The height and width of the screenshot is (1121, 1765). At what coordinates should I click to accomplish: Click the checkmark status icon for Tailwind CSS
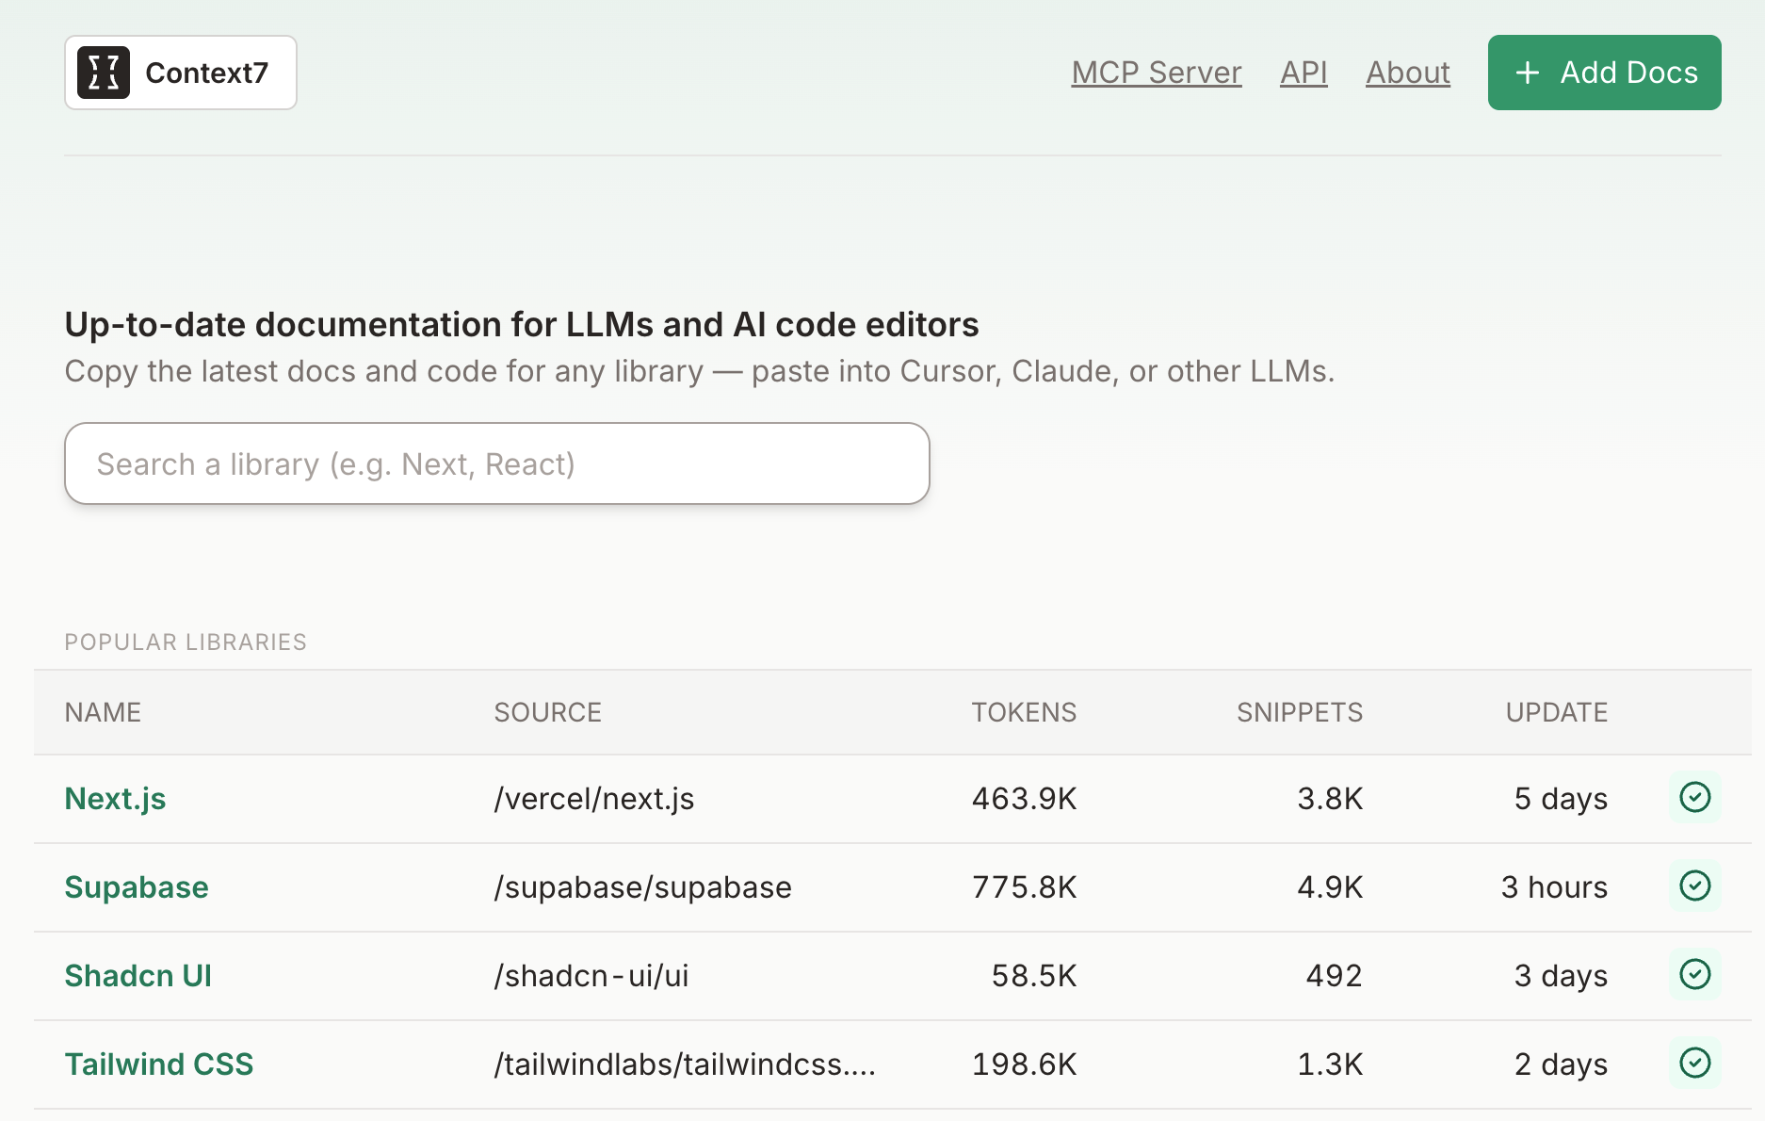(x=1694, y=1064)
